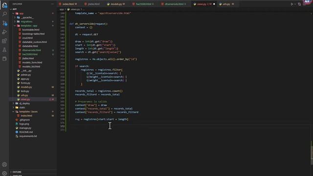Open logo.png file
Viewport: 313px width, 176px height.
click(x=24, y=124)
